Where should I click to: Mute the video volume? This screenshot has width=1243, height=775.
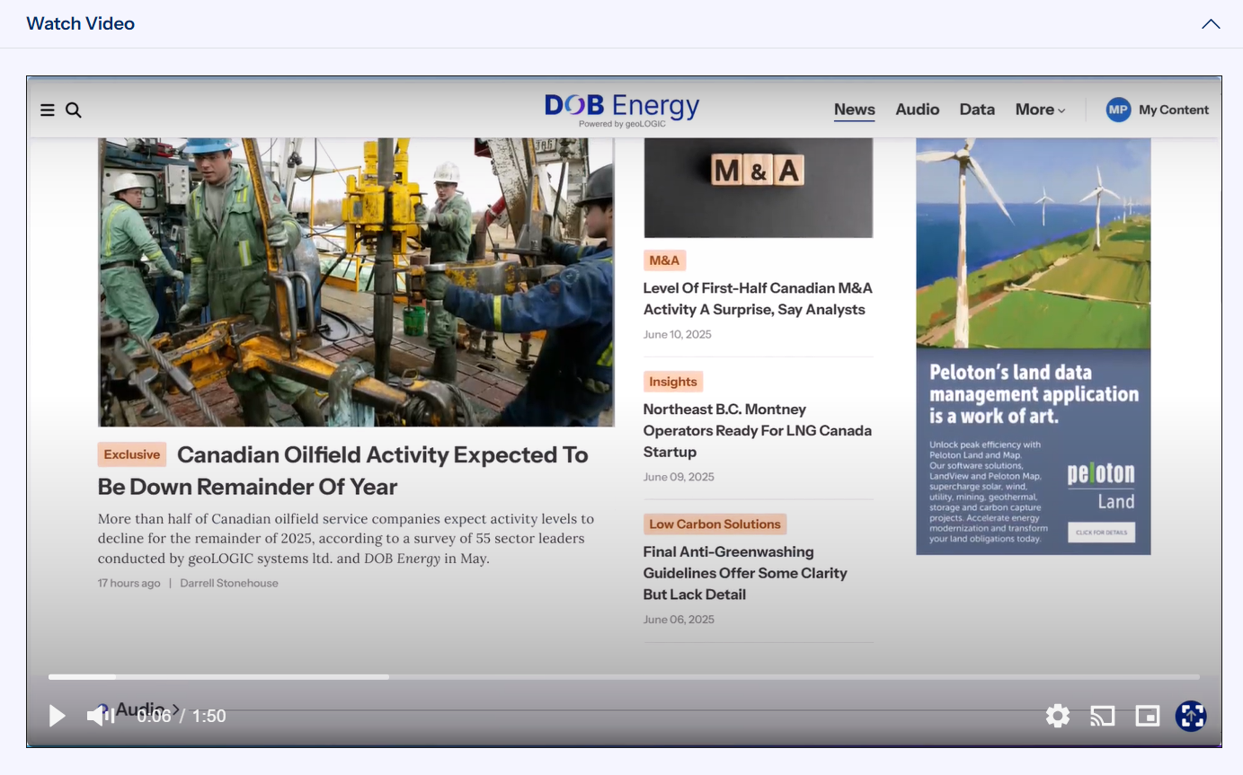[100, 716]
